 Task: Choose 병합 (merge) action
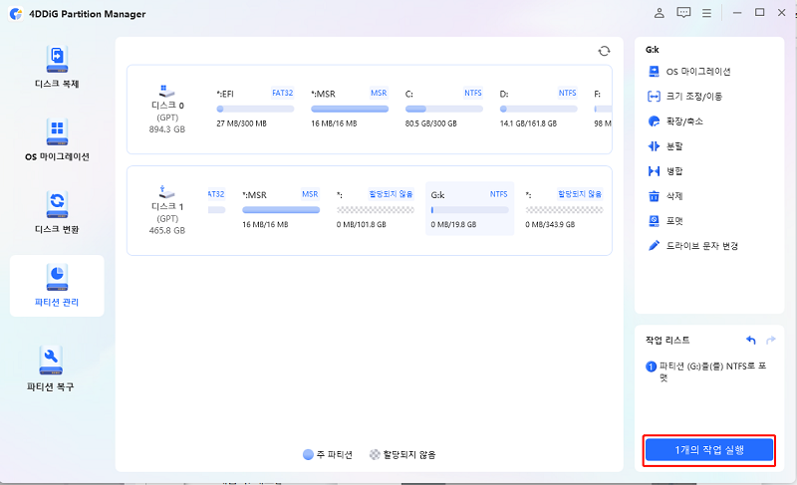[665, 171]
